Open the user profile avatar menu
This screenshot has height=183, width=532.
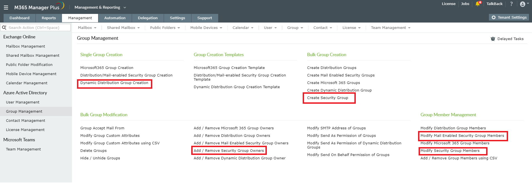point(523,4)
